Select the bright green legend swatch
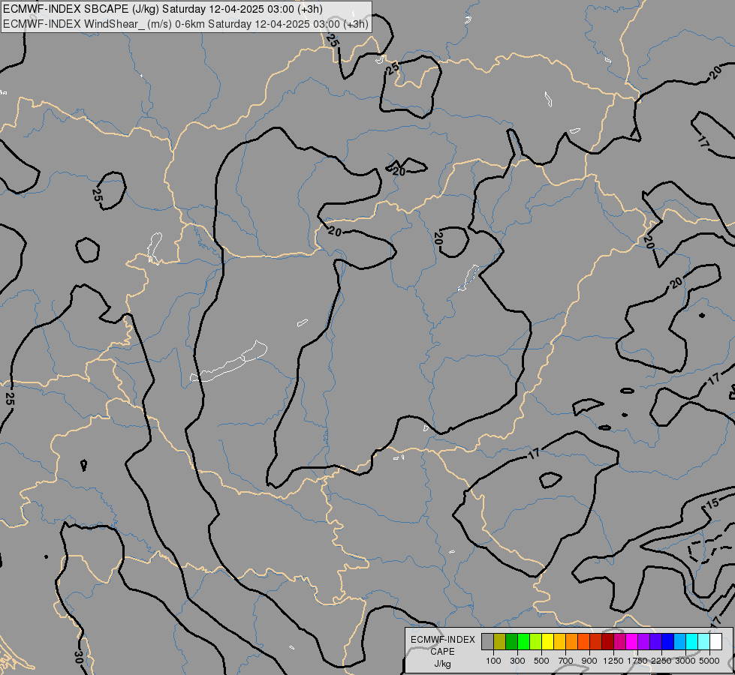The width and height of the screenshot is (735, 675). pos(523,641)
